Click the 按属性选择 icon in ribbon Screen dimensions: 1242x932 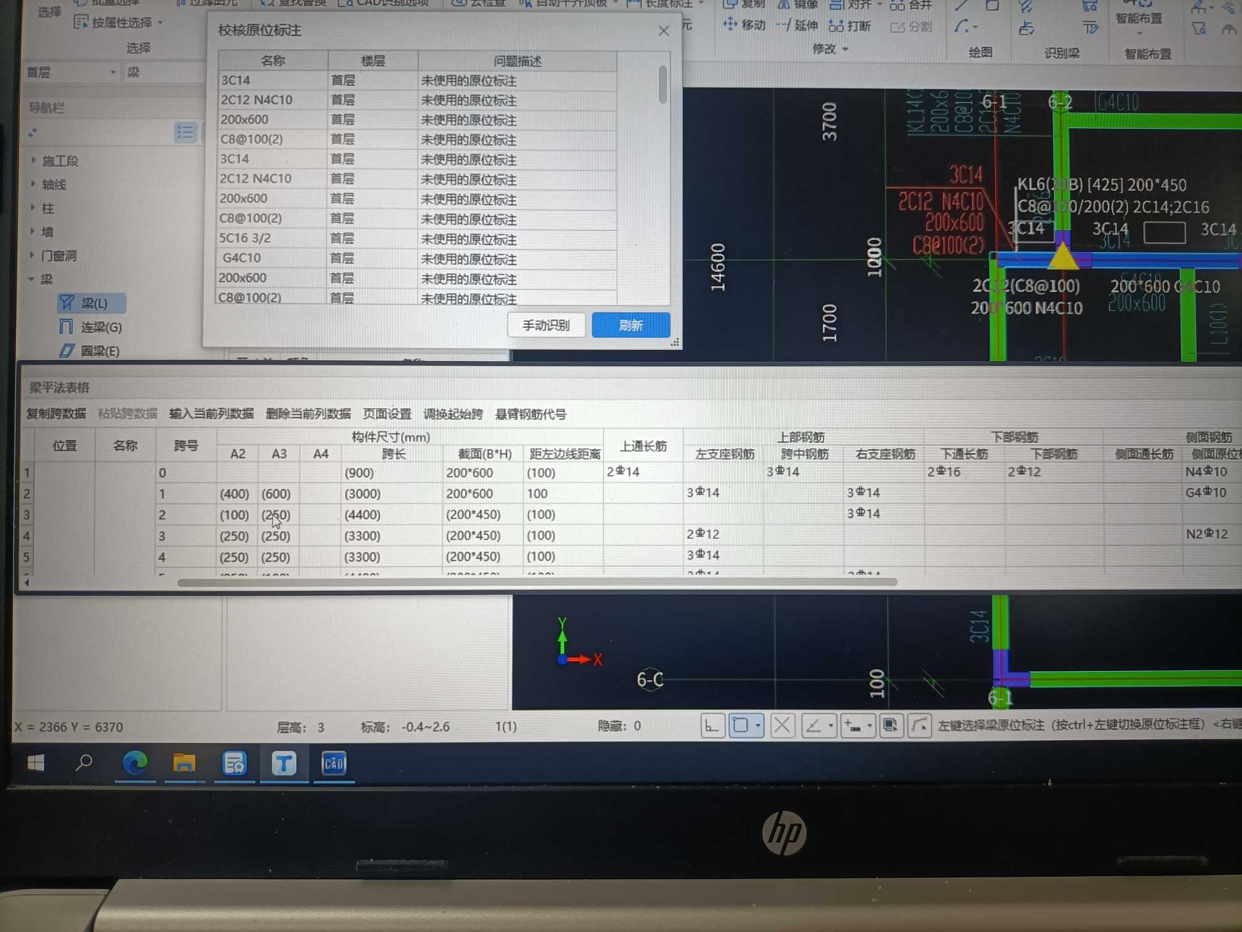coord(81,22)
